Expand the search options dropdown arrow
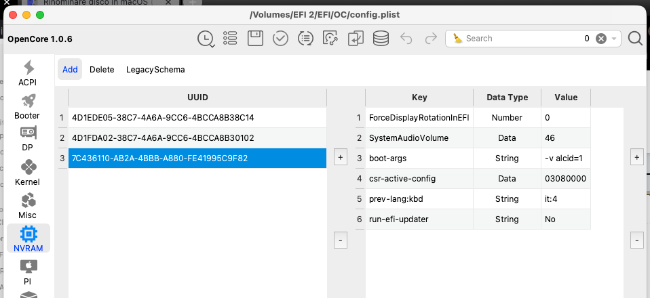The image size is (650, 298). point(614,39)
